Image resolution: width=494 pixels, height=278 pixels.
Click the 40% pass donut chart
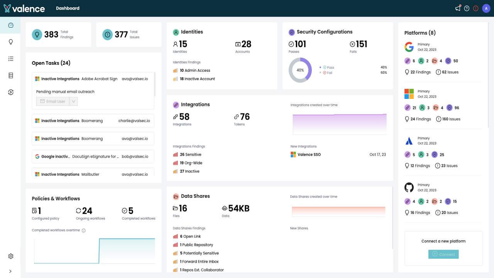300,70
